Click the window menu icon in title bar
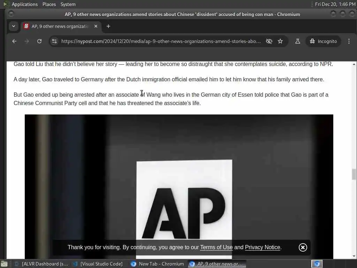Screen dimensions: 357x268 pyautogui.click(x=11, y=14)
